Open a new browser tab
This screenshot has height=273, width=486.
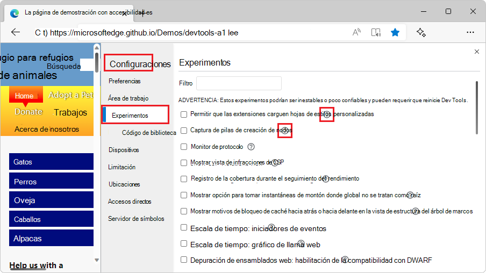142,13
